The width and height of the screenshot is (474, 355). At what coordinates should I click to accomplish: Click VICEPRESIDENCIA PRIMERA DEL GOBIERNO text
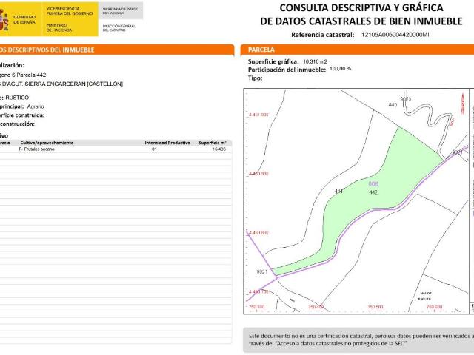click(x=70, y=11)
